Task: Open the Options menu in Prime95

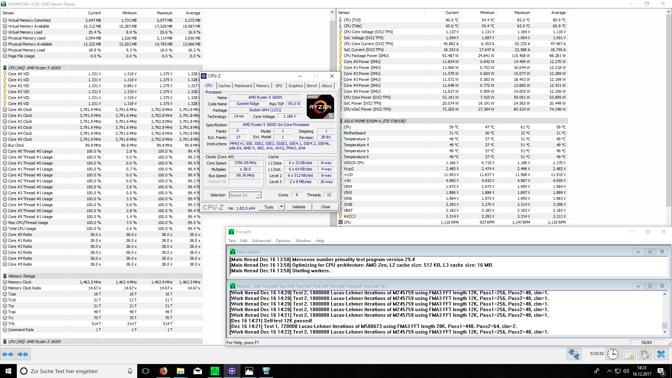Action: tap(283, 241)
